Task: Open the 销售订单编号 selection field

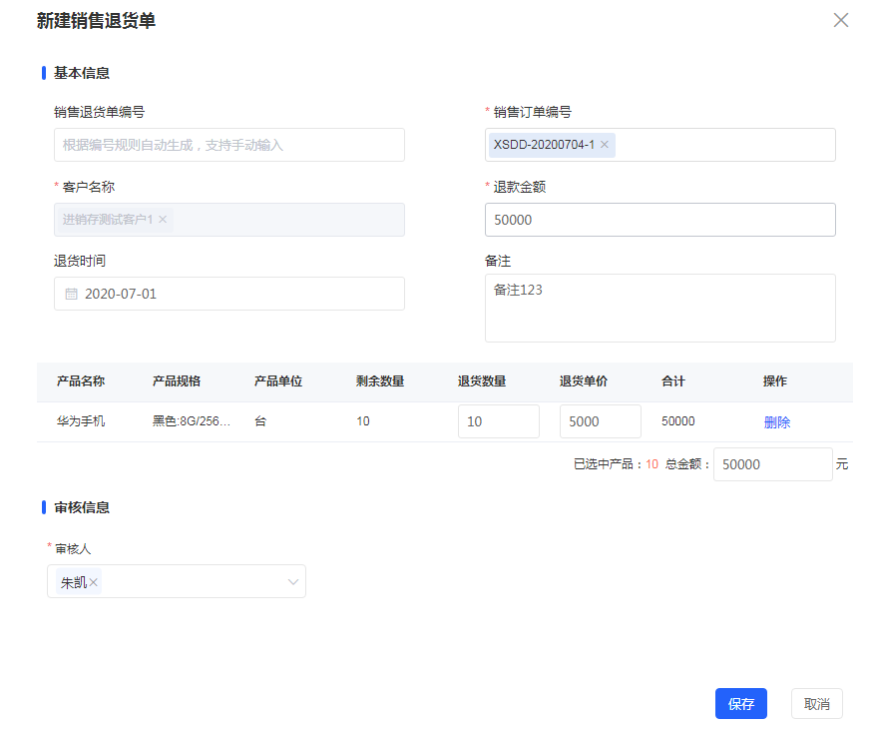Action: pos(660,145)
